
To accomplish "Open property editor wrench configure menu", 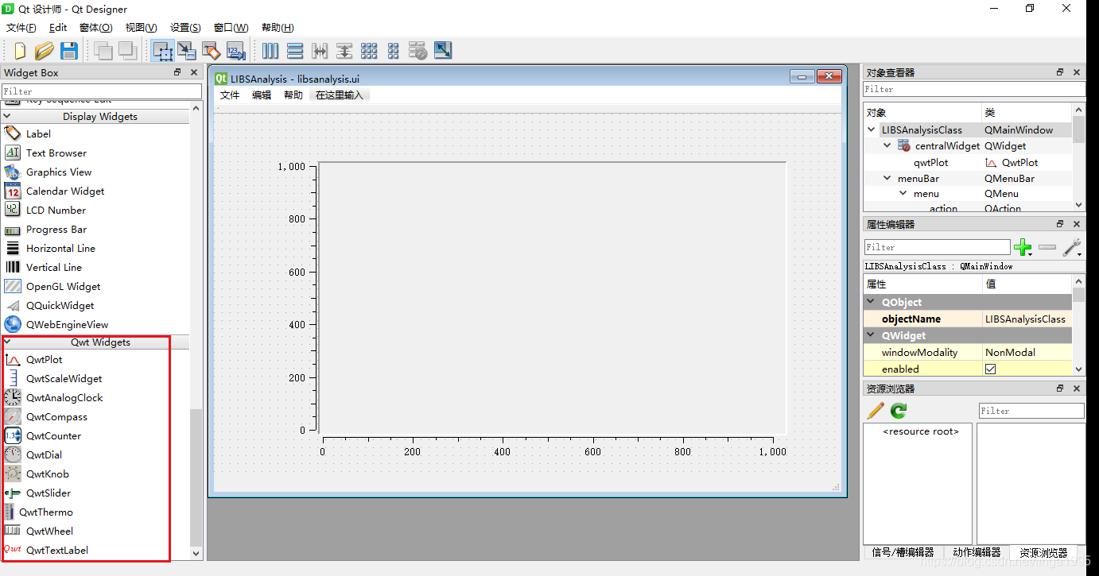I will point(1073,247).
